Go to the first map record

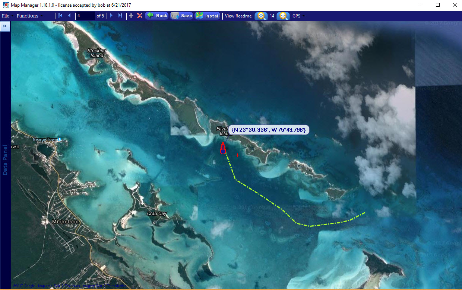tap(60, 16)
